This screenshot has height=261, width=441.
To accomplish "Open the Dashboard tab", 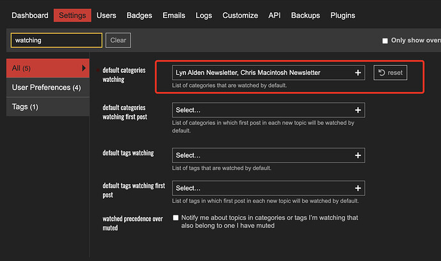I will coord(30,15).
